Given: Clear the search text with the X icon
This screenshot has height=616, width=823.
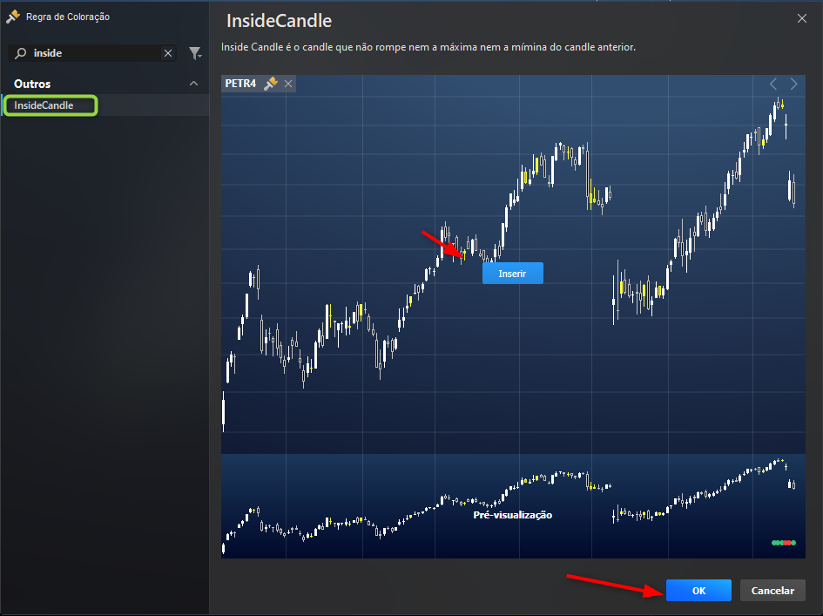Looking at the screenshot, I should coord(168,53).
